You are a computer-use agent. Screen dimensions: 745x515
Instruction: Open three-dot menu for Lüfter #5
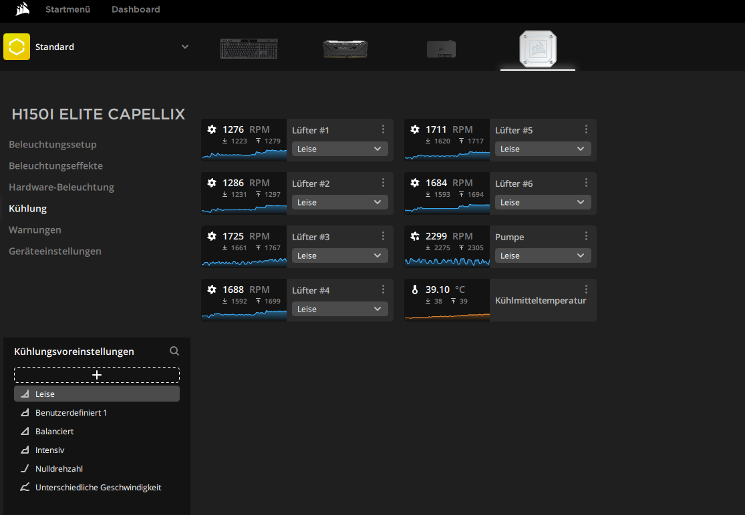click(x=586, y=129)
